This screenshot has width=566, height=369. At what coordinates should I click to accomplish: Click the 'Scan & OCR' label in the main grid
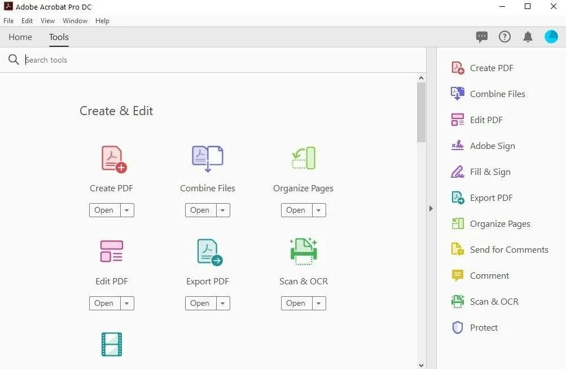[x=304, y=281]
